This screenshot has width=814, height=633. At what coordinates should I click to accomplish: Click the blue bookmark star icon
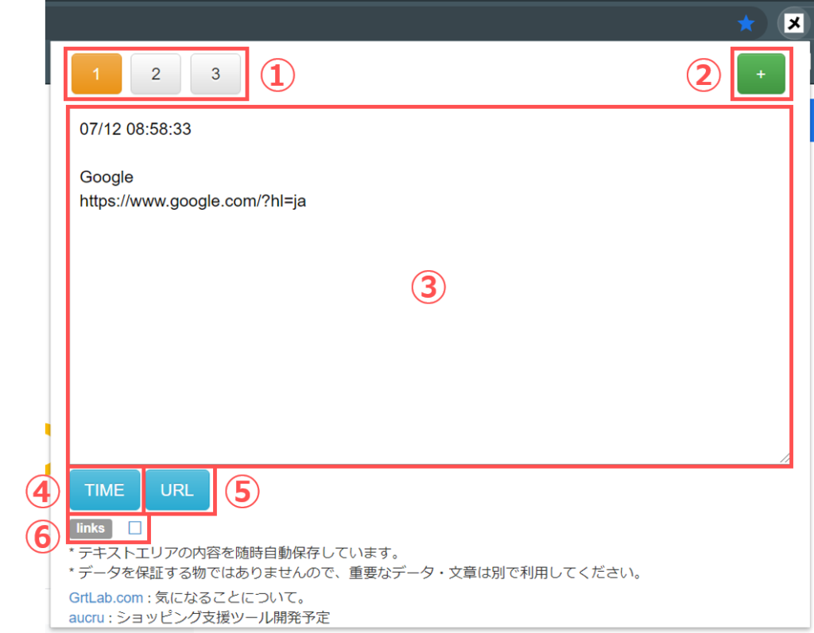746,23
